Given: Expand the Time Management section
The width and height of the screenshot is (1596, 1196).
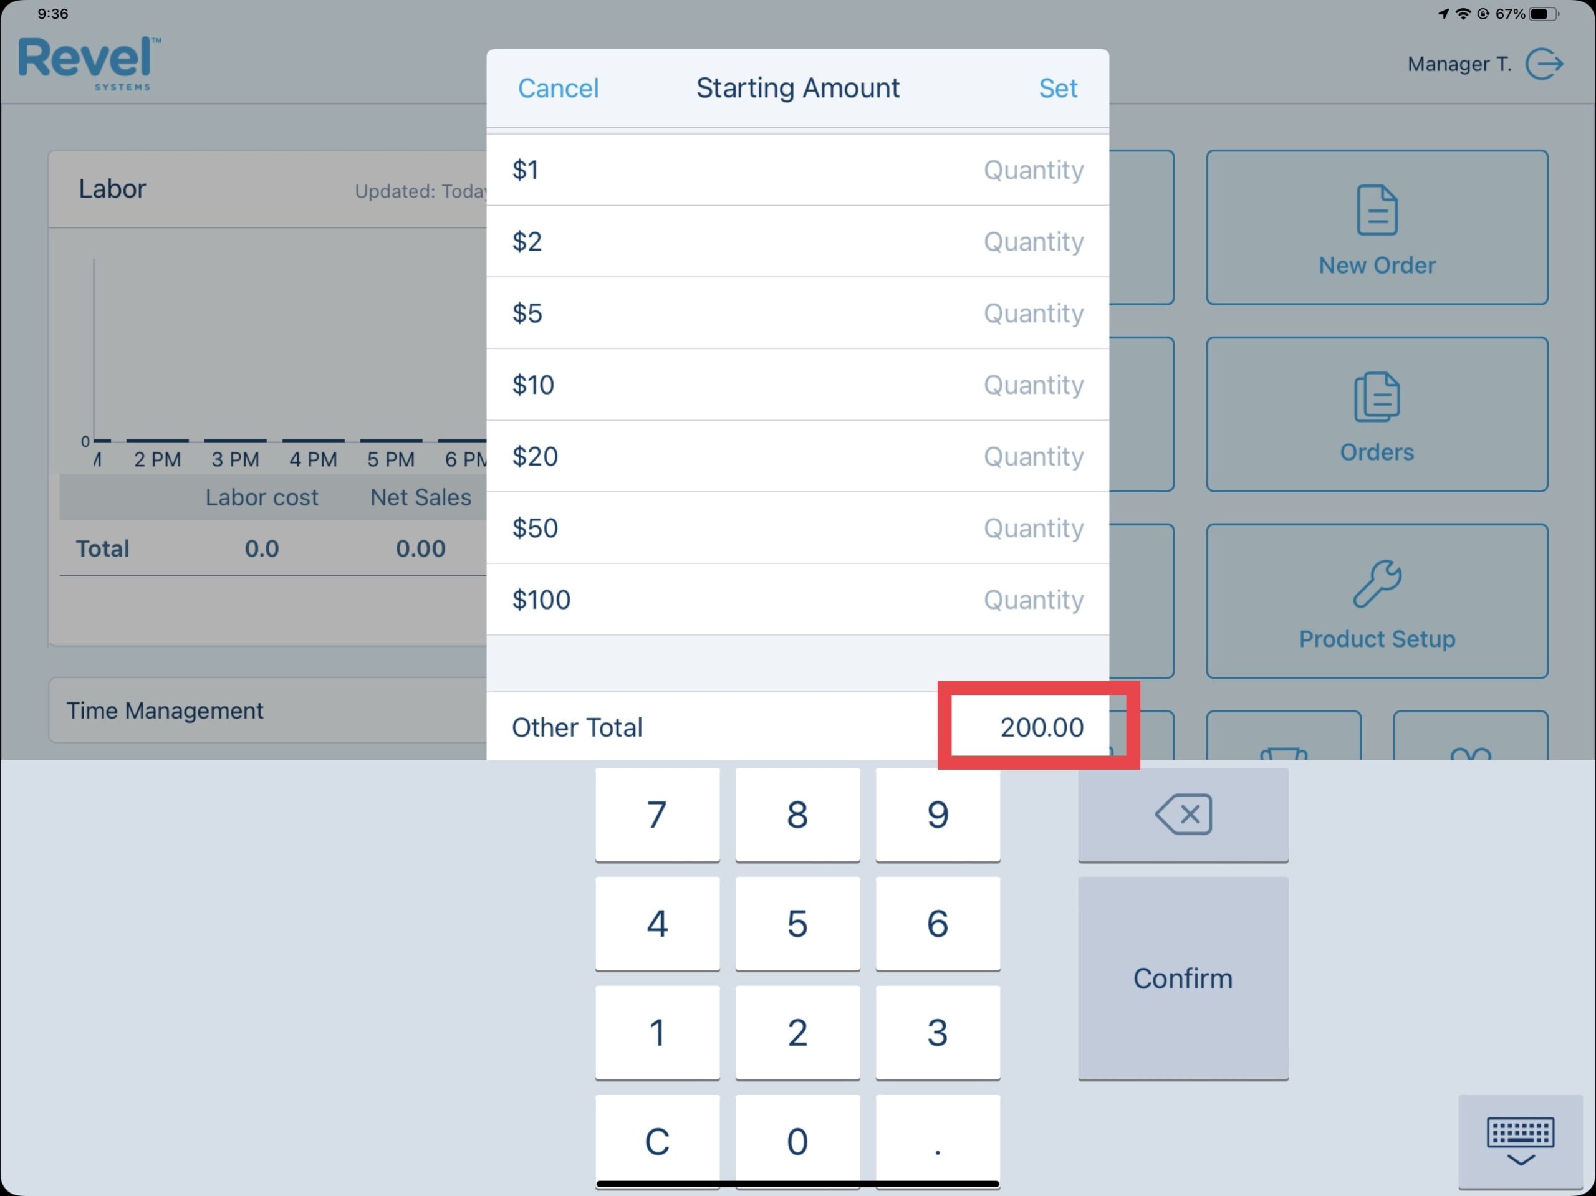Looking at the screenshot, I should coord(166,710).
